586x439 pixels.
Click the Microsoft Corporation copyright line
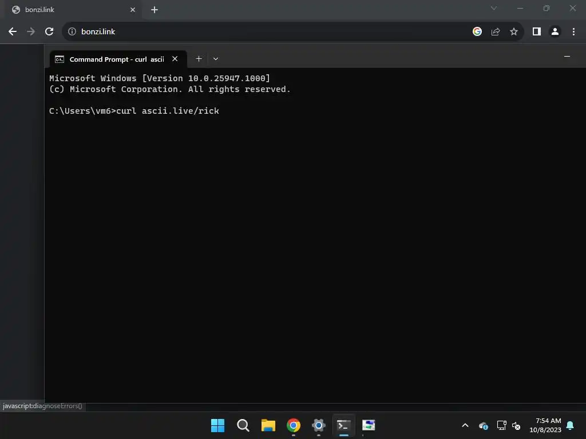pos(169,89)
